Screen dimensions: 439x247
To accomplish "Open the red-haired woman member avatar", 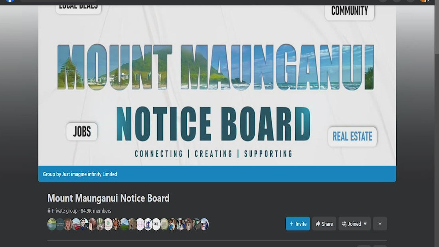I will tap(68, 224).
